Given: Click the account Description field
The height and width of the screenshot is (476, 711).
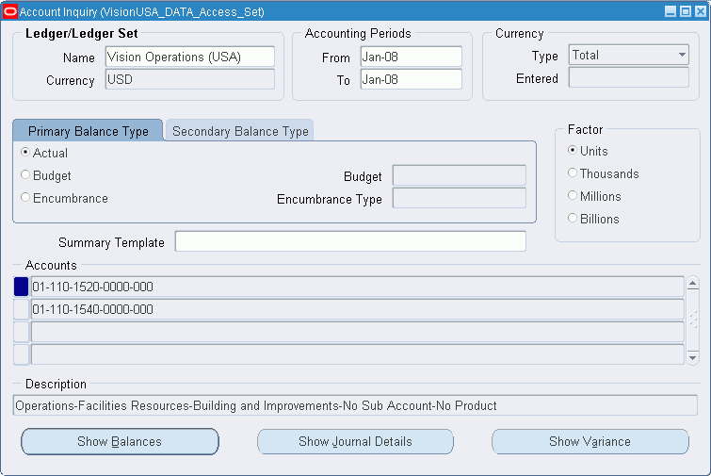Looking at the screenshot, I should tap(355, 405).
